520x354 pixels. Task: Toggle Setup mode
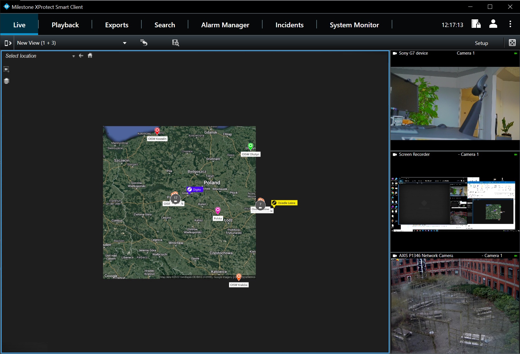click(x=481, y=43)
